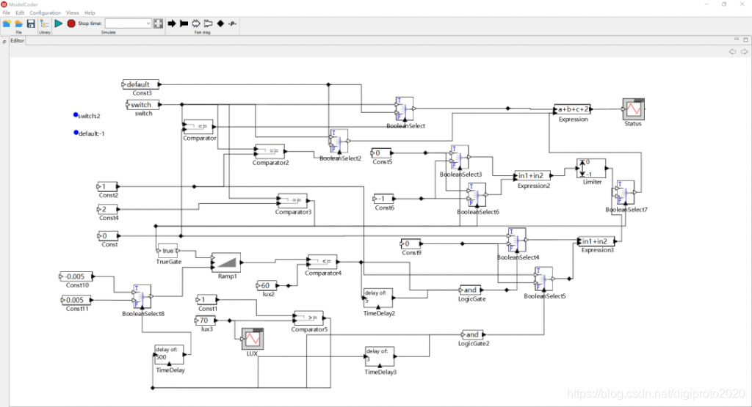Select the Limiter block
Screen dimensions: 752x407
tap(591, 169)
